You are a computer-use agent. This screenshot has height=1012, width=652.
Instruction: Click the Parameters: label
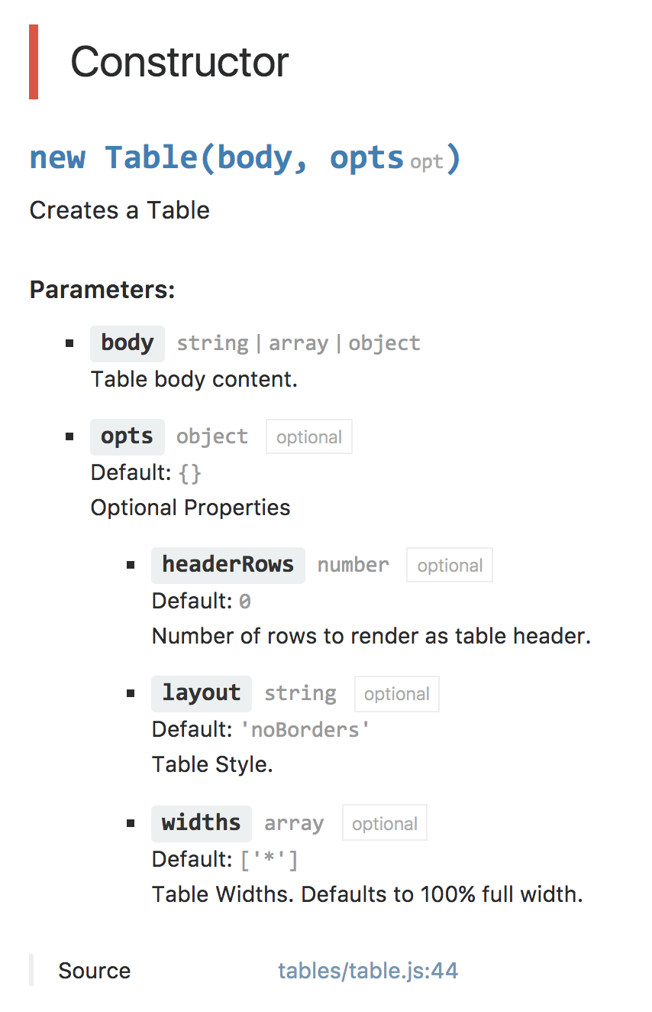tap(102, 290)
